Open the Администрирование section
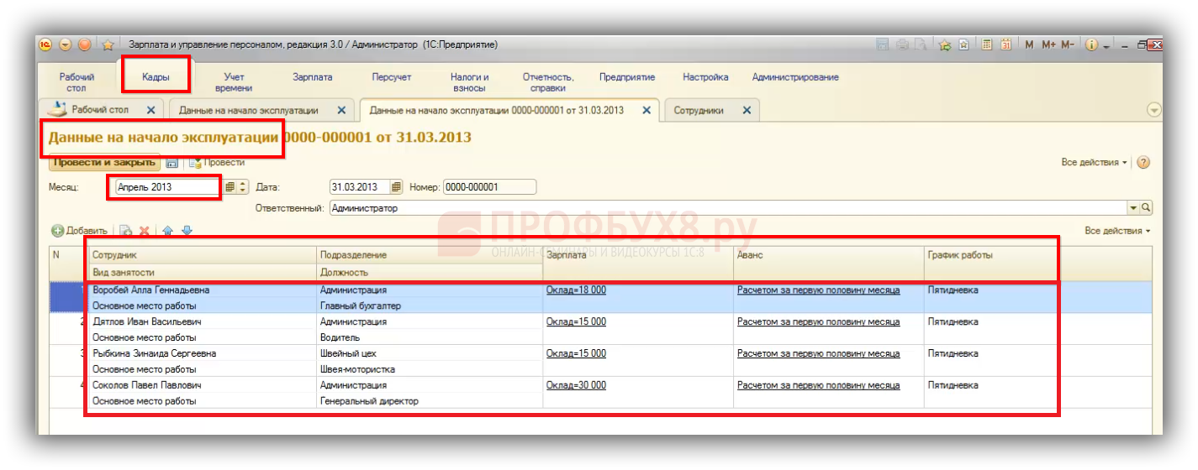The width and height of the screenshot is (1198, 470). pyautogui.click(x=795, y=77)
